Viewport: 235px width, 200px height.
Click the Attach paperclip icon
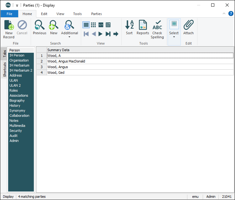coord(188,25)
